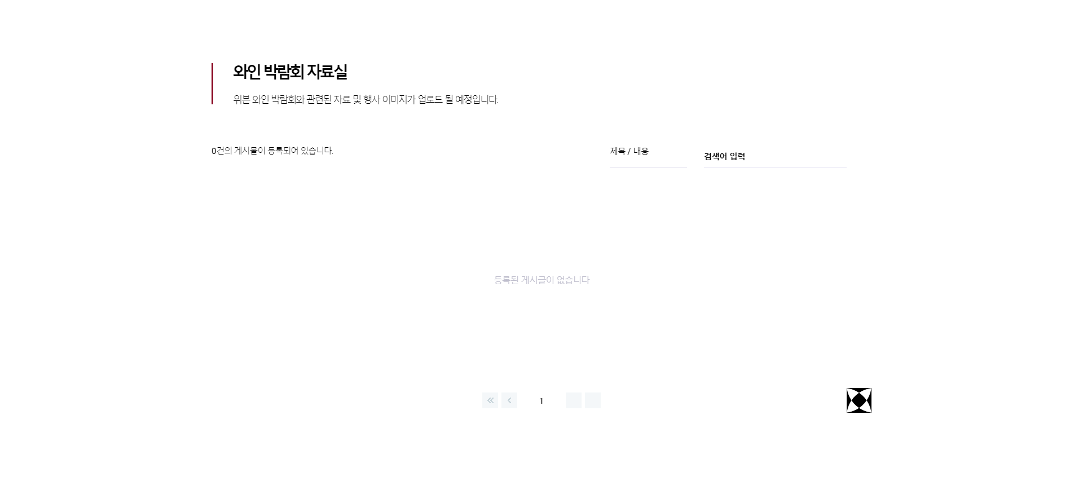
Task: Click the black diamond-pattern square icon
Action: 859,400
